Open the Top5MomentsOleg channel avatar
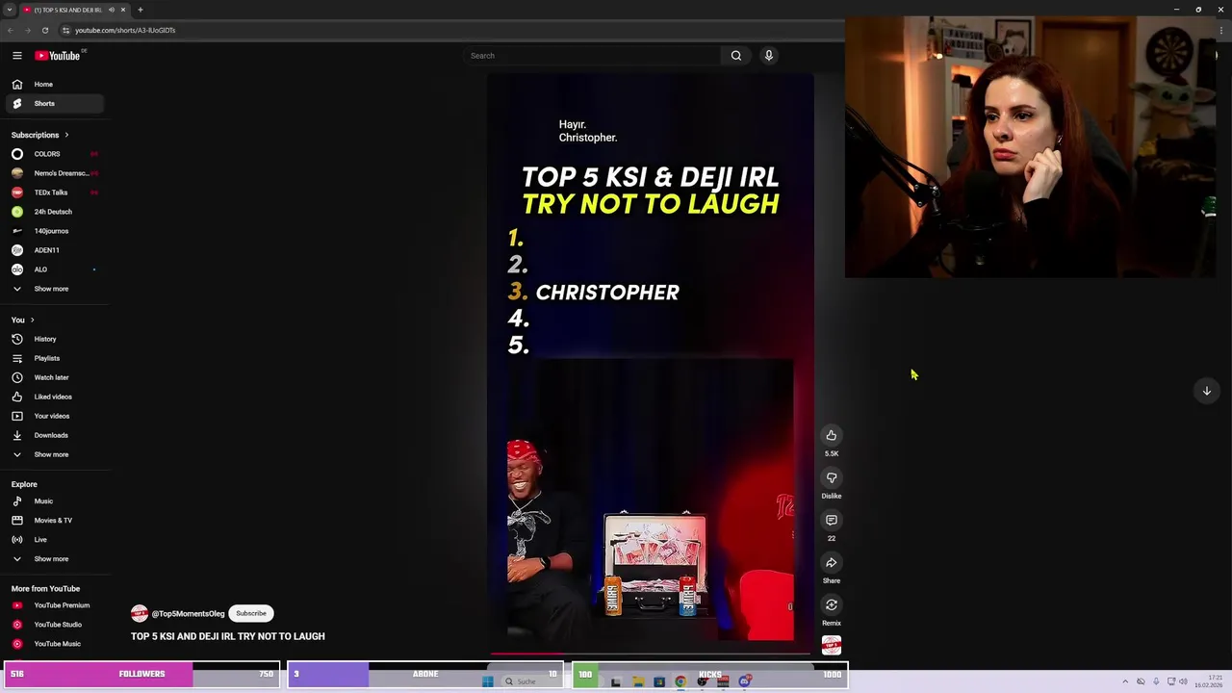The width and height of the screenshot is (1232, 693). 140,613
